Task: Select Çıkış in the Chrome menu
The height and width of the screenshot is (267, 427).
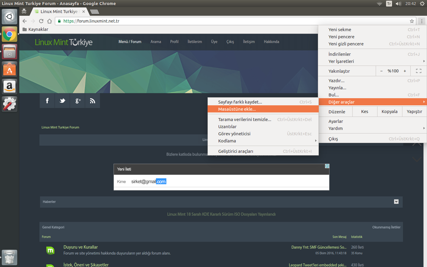Action: tap(372, 139)
